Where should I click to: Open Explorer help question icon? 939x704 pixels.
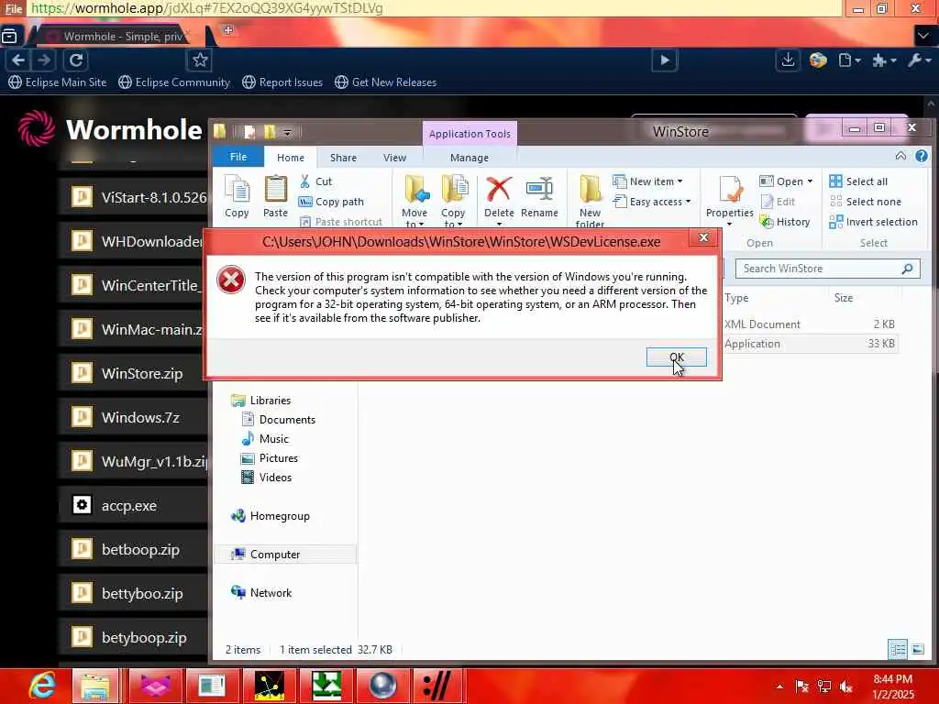pyautogui.click(x=922, y=156)
